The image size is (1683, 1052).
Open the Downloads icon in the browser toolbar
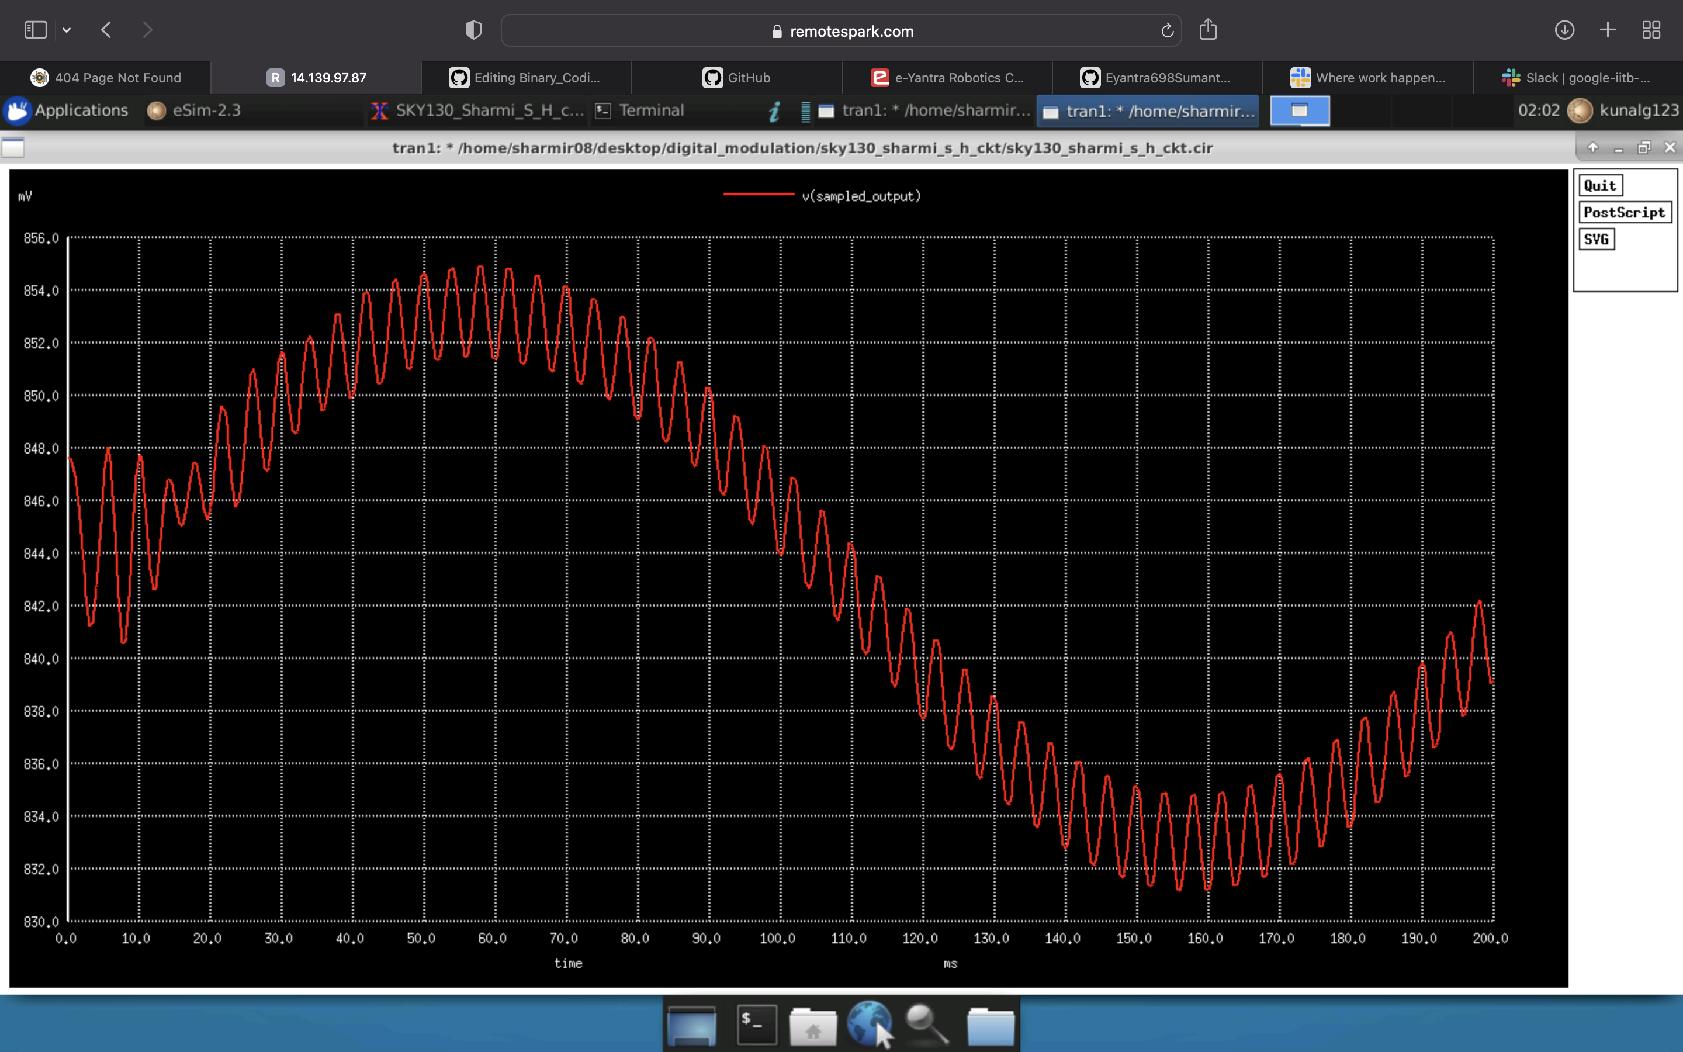coord(1564,30)
